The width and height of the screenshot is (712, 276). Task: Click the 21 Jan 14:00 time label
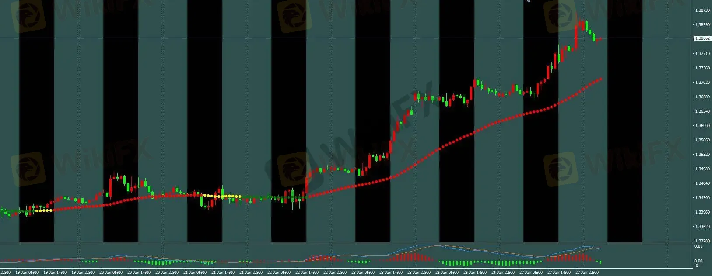[x=223, y=273]
